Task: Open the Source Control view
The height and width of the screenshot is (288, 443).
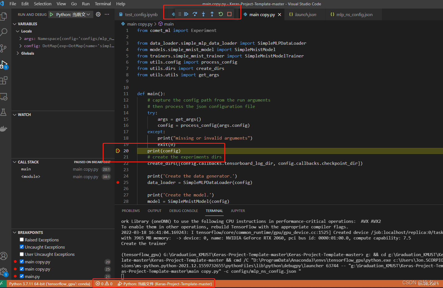Action: 4,48
